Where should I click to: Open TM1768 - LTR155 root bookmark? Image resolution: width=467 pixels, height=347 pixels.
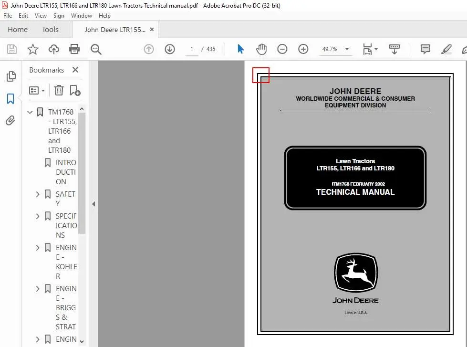point(62,131)
